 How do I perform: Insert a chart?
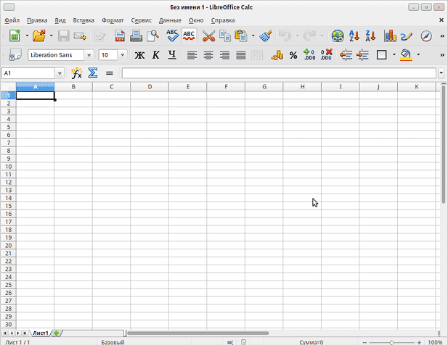390,36
